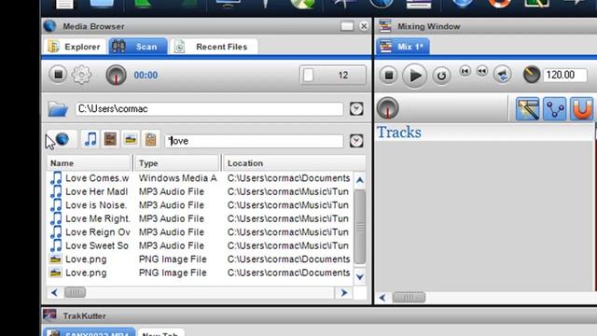Select the Love is Noise. file
The image size is (597, 336).
[x=200, y=205]
